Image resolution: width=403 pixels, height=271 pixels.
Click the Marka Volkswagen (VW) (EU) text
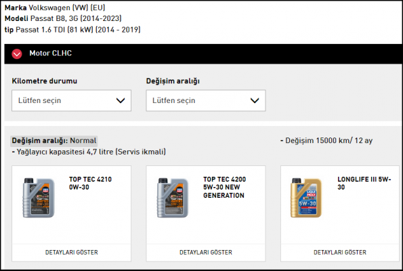click(x=55, y=7)
